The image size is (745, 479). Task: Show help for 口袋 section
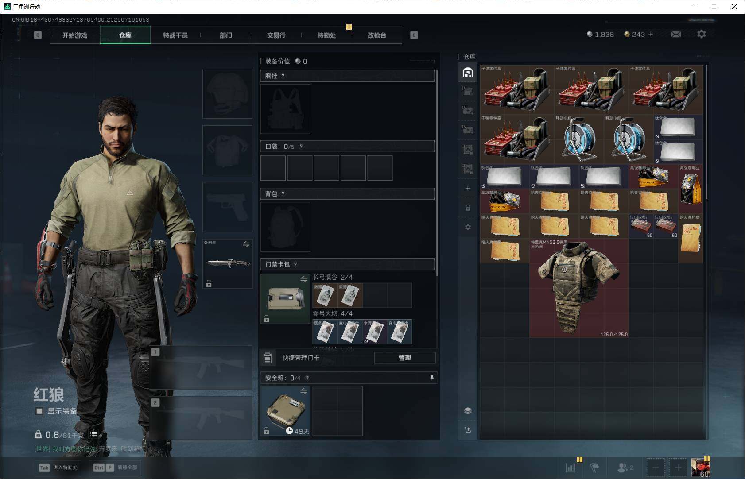coord(301,146)
